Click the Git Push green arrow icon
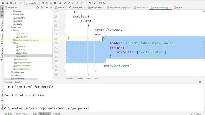The image size is (205, 115). click(x=77, y=3)
